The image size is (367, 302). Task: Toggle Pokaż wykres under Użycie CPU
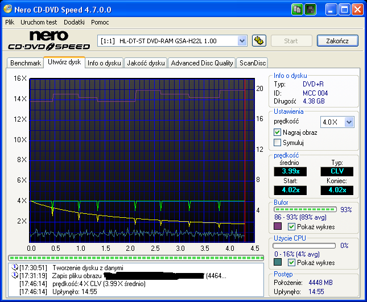point(292,263)
